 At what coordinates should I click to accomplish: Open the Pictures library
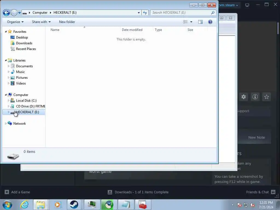tap(22, 77)
